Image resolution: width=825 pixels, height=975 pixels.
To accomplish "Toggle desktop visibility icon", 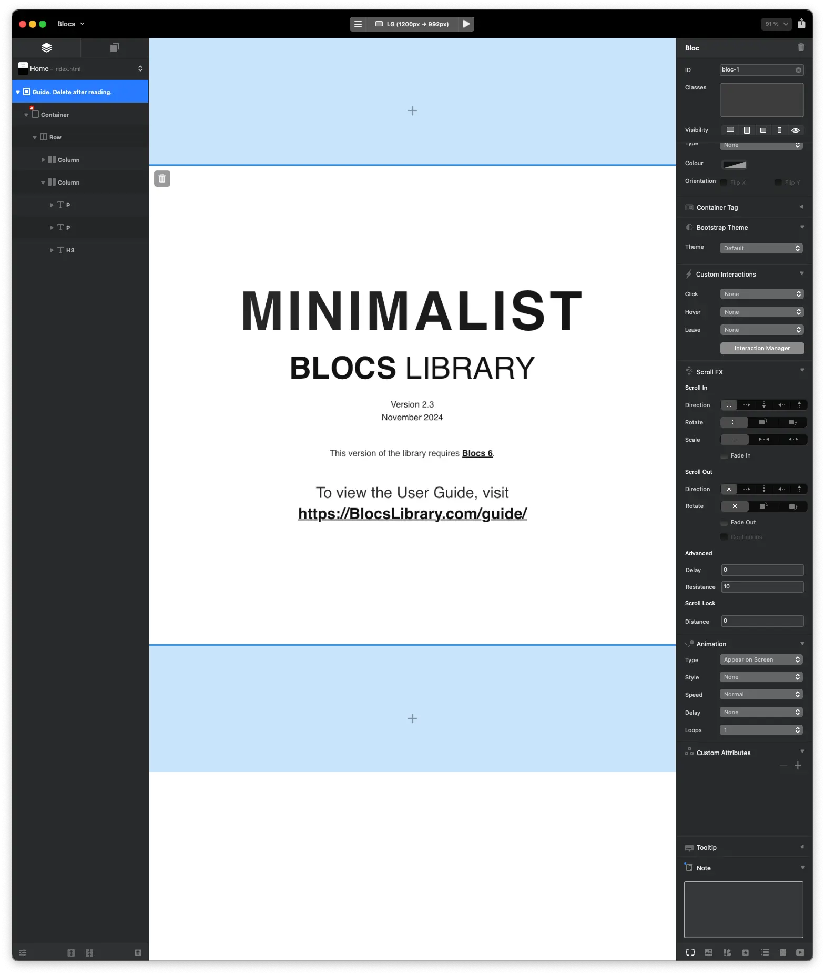I will point(730,130).
